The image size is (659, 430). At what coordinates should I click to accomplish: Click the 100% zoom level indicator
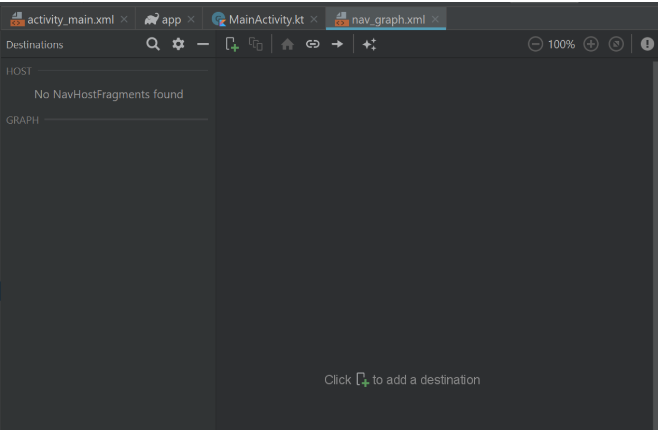pyautogui.click(x=561, y=44)
